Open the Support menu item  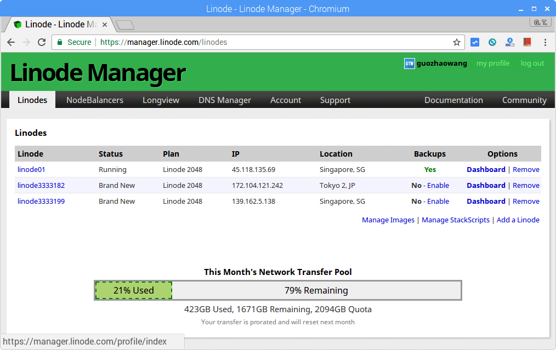pyautogui.click(x=335, y=100)
